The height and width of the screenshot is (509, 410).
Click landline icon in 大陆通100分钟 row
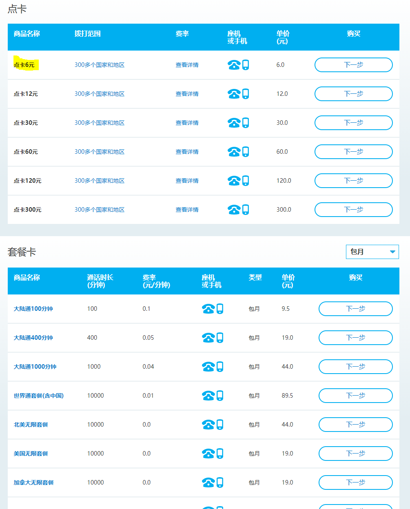(x=208, y=309)
